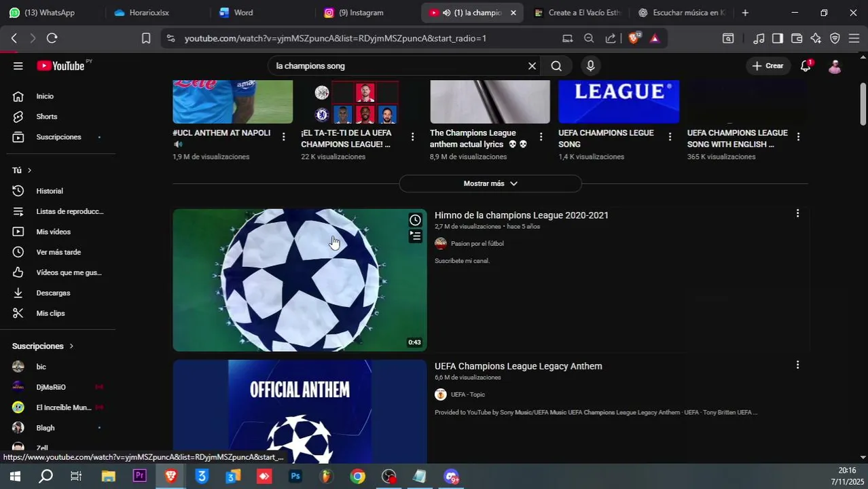
Task: Add Himno de la champions to Watch Later
Action: (x=415, y=220)
